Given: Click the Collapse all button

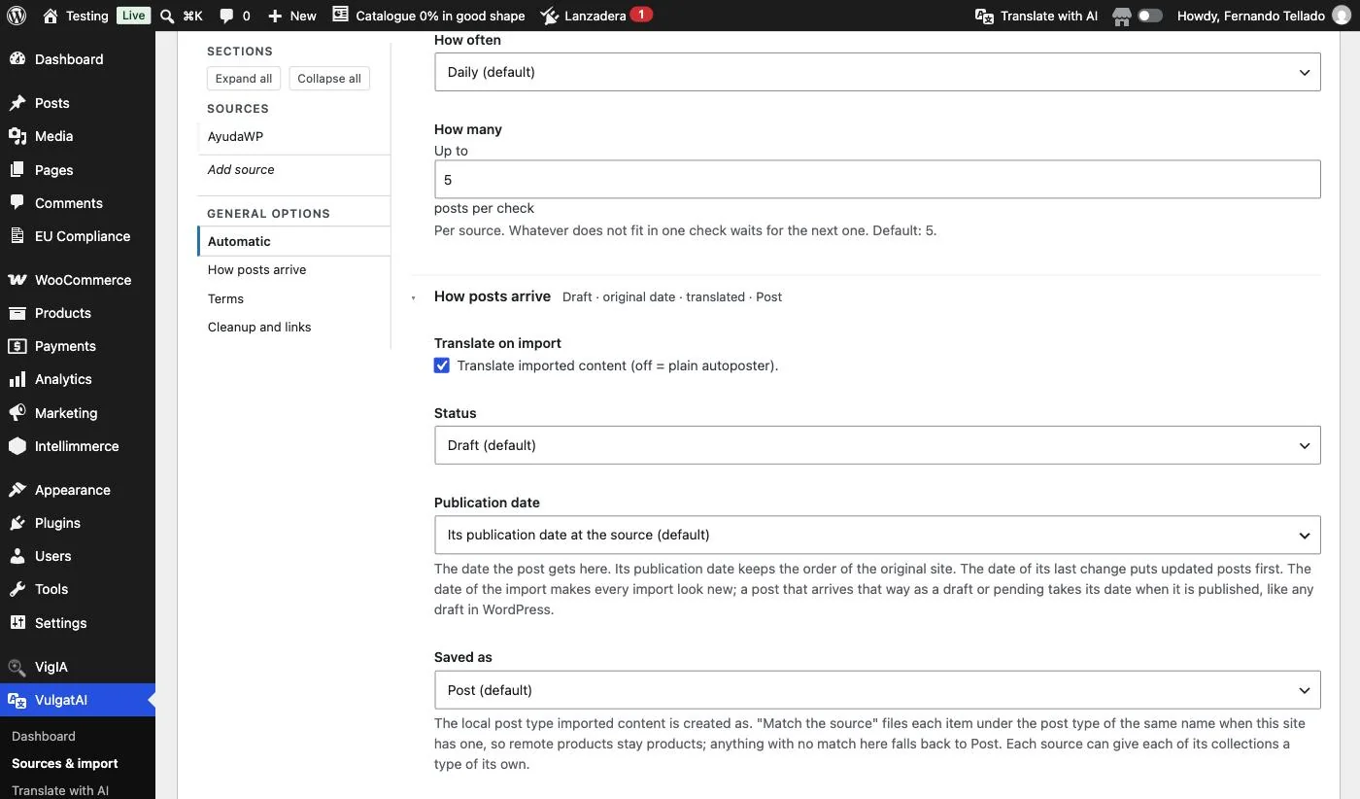Looking at the screenshot, I should pos(329,79).
